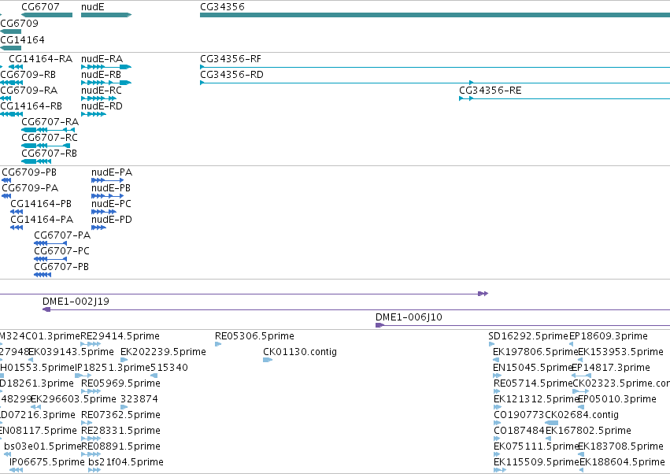Select EST EK153953.5prime label
This screenshot has width=670, height=474.
(x=621, y=352)
